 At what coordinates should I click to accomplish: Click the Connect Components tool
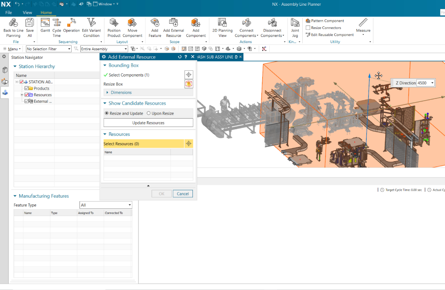coord(246,28)
